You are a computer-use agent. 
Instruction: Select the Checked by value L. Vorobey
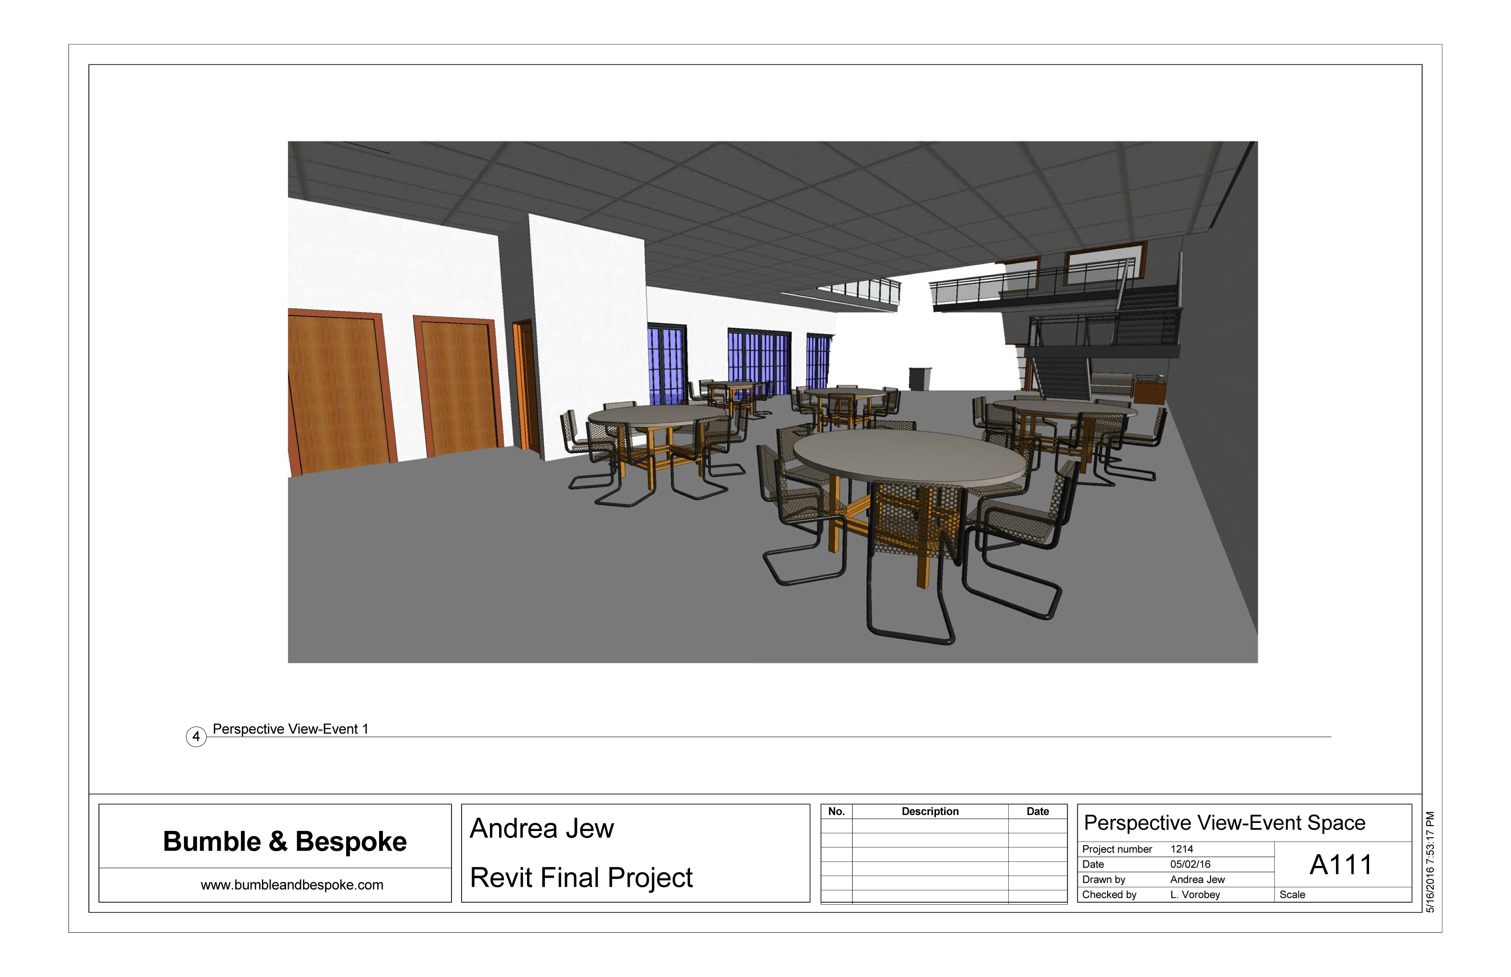[x=1194, y=895]
